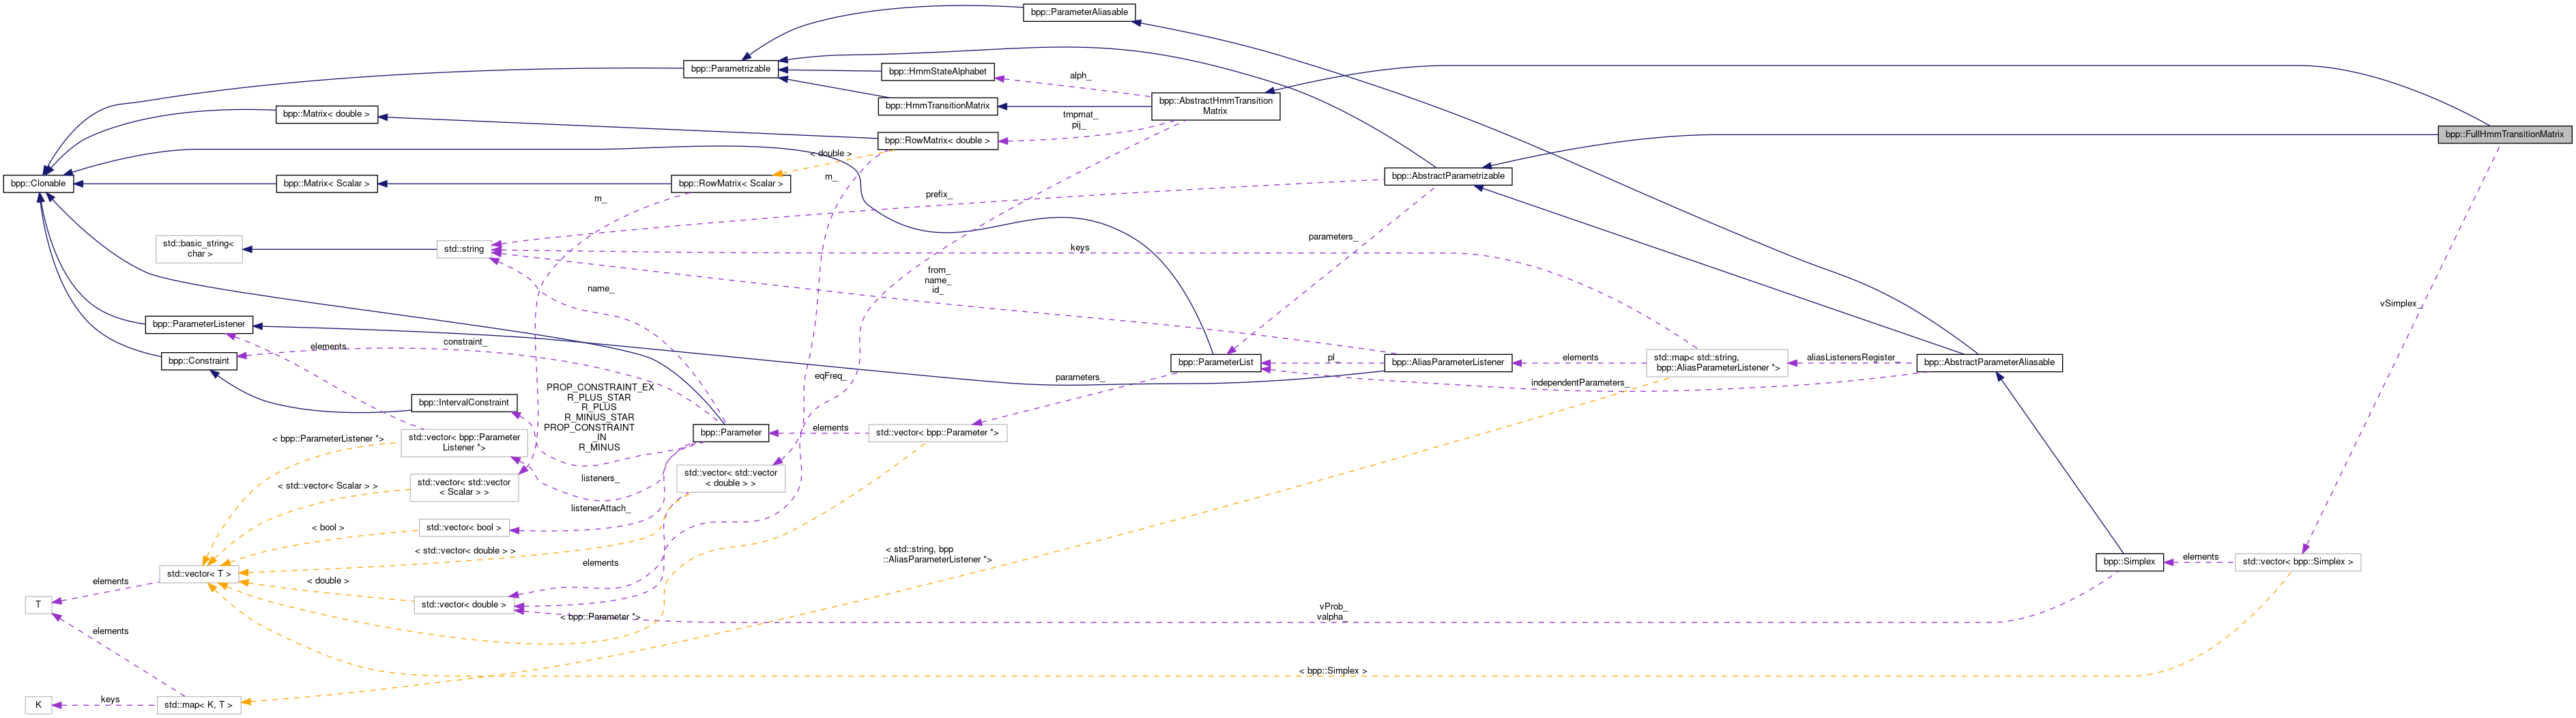The height and width of the screenshot is (718, 2576).
Task: Open the bpp::ParameterListener node
Action: point(198,324)
